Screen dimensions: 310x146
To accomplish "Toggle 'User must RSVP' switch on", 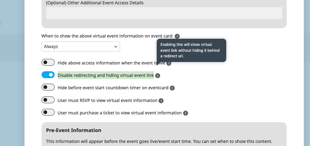I will pos(48,100).
